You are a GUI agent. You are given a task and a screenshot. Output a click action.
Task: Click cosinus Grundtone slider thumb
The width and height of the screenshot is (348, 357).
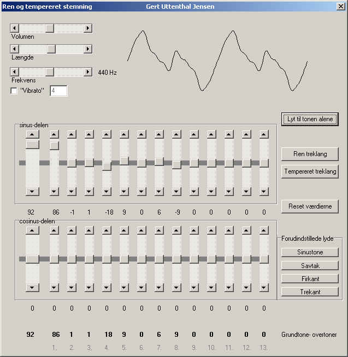[x=32, y=259]
